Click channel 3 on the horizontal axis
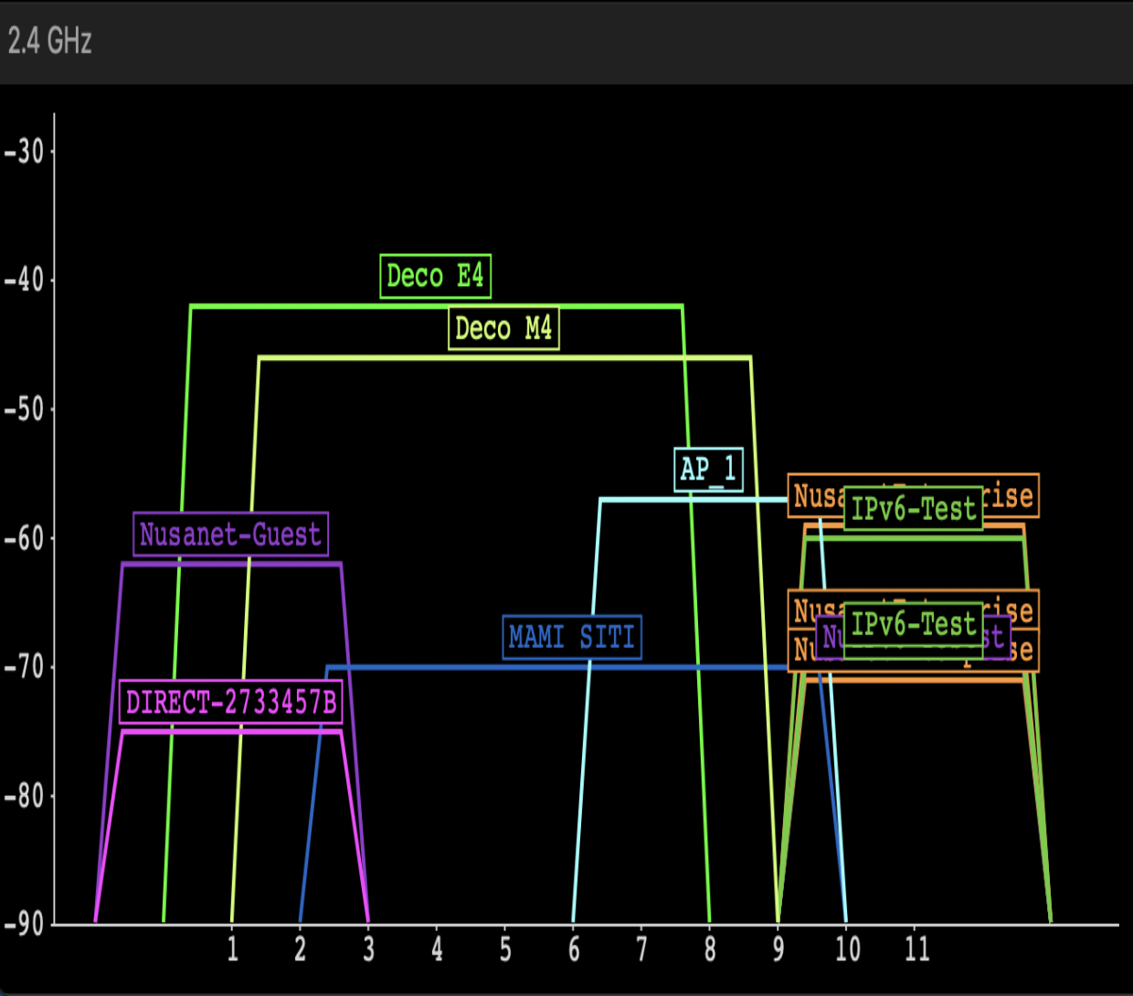1133x996 pixels. tap(368, 949)
